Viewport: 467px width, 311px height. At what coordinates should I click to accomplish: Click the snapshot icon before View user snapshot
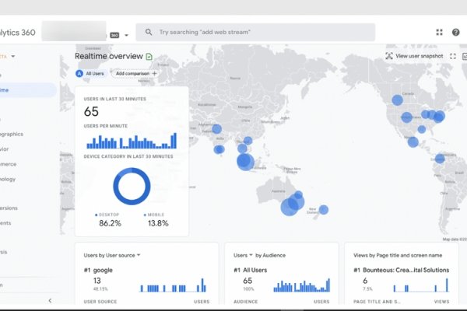(x=388, y=56)
